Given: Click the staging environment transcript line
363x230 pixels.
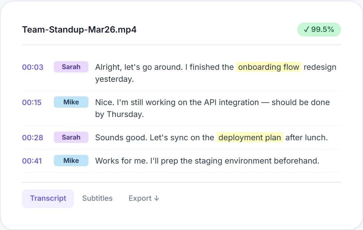Looking at the screenshot, I should [x=207, y=161].
